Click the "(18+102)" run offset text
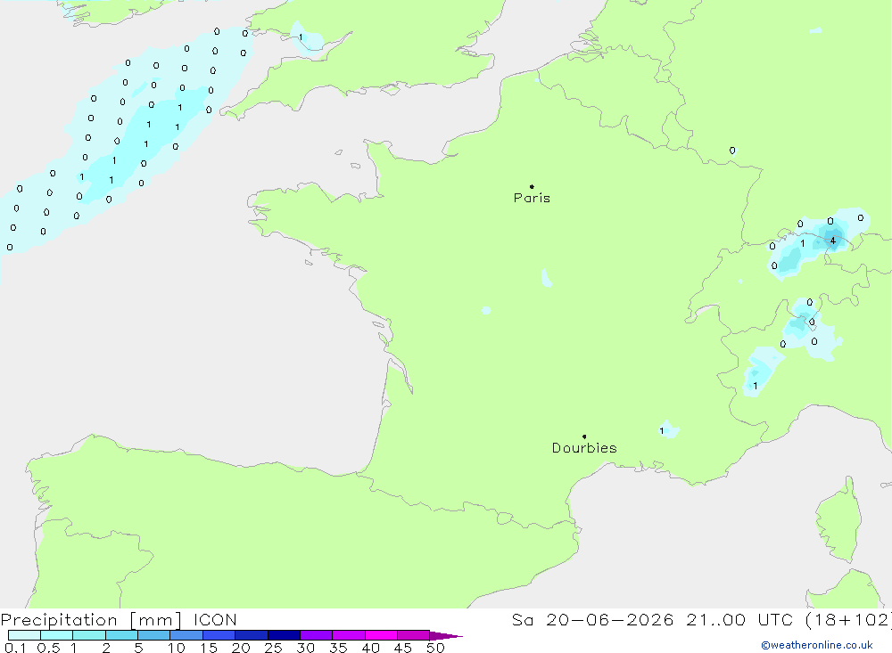 pyautogui.click(x=849, y=619)
